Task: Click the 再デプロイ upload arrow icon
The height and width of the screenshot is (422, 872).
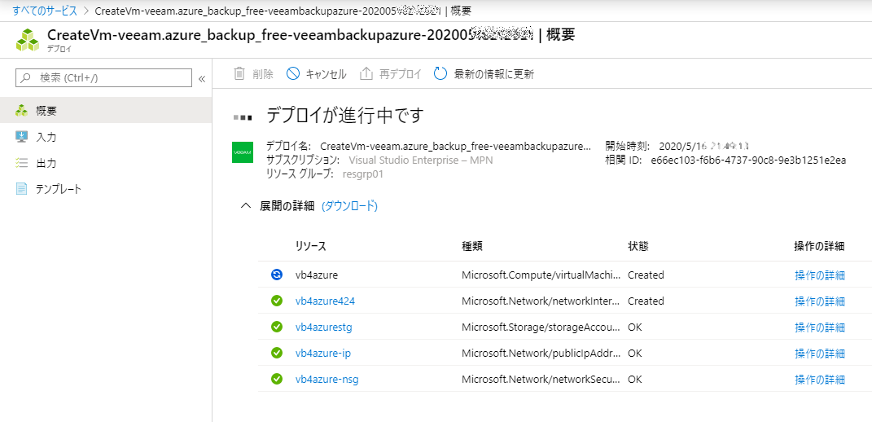Action: click(x=366, y=74)
